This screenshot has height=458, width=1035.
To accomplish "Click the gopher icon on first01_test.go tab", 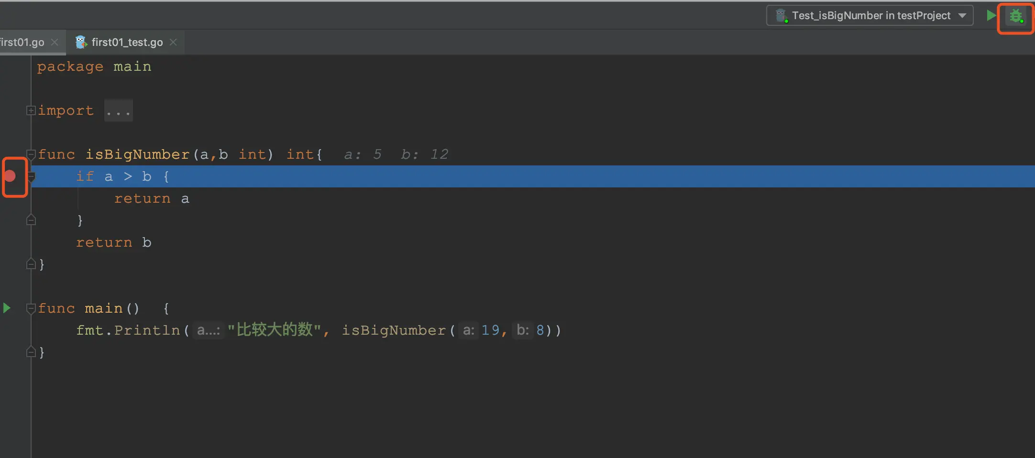I will click(x=81, y=42).
